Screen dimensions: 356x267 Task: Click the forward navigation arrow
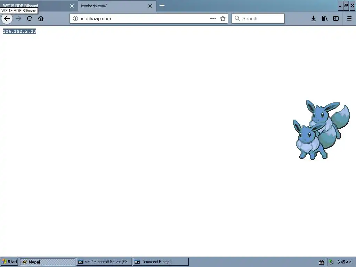click(x=18, y=19)
